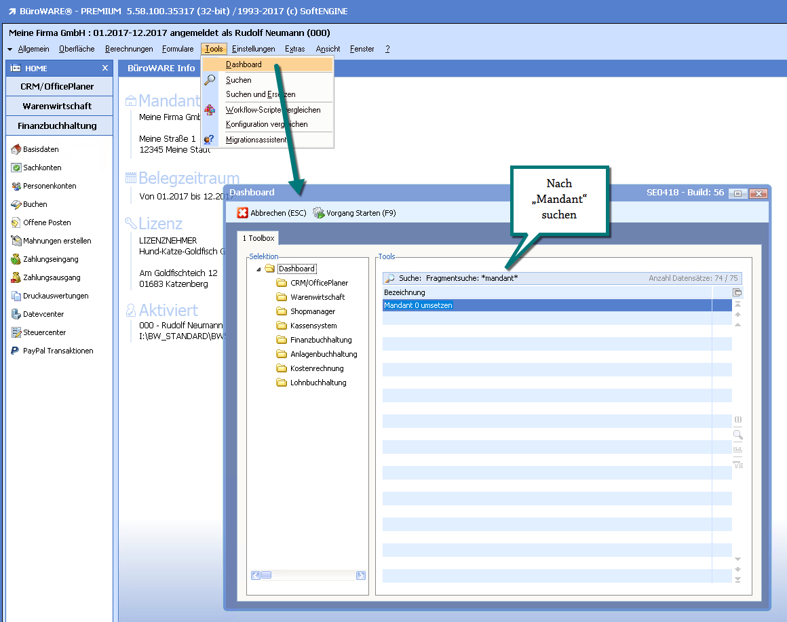Expand the CRM/OfficePlaner sidebar section
787x622 pixels.
pos(57,87)
